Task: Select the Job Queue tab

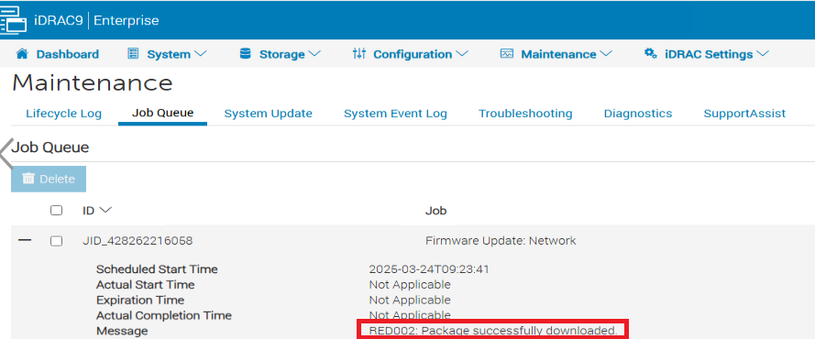Action: [162, 114]
